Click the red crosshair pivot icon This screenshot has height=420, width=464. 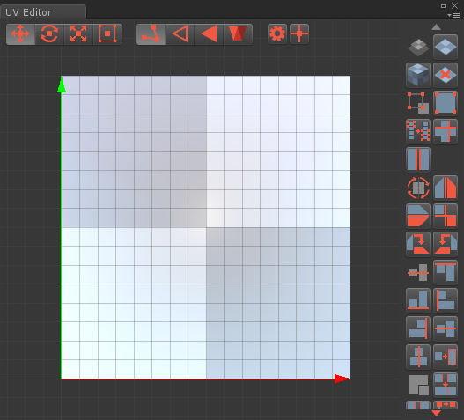(x=299, y=33)
